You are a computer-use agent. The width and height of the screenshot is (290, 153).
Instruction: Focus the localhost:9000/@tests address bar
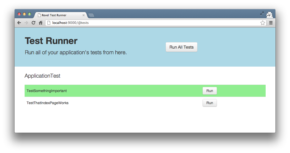point(154,23)
